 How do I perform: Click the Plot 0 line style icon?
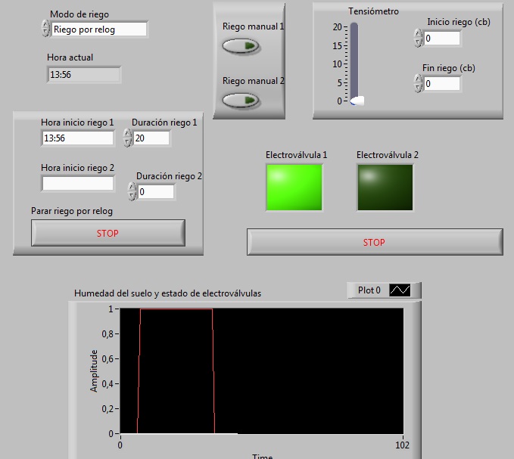pos(400,290)
